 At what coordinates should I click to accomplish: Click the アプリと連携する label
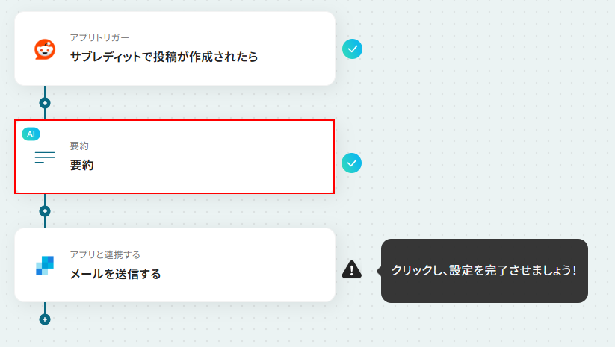pyautogui.click(x=105, y=255)
